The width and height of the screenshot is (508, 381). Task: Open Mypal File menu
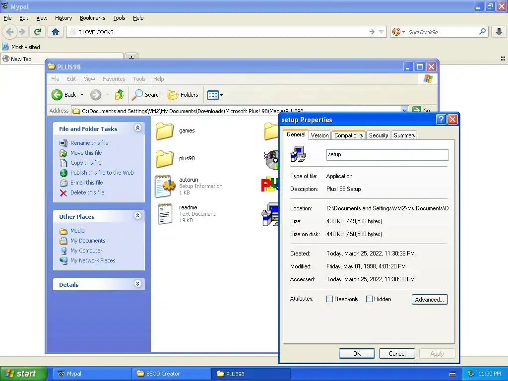(x=7, y=18)
